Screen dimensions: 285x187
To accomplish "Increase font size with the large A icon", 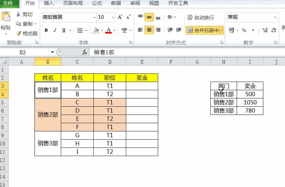I will [120, 17].
